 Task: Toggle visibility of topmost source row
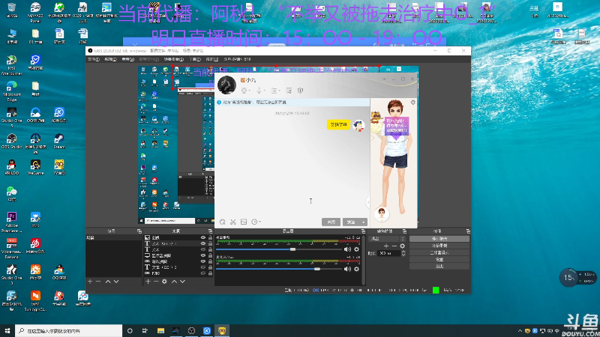(203, 237)
